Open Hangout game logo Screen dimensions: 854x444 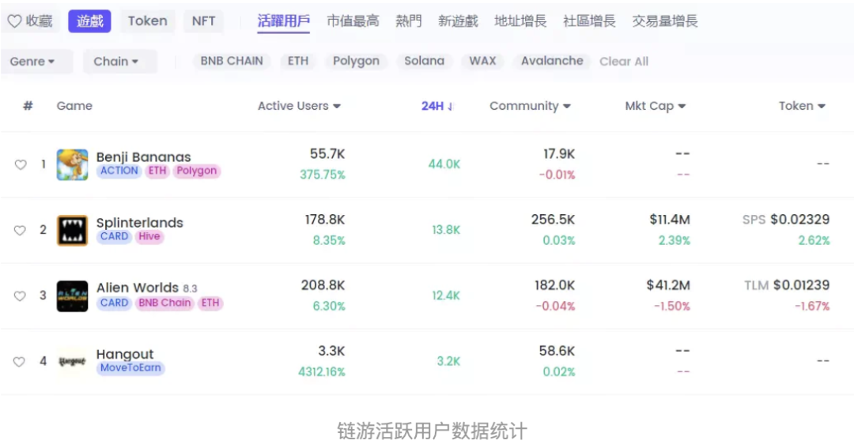(x=73, y=361)
